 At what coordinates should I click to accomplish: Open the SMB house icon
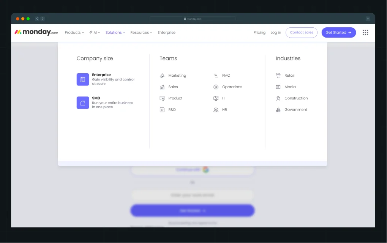tap(83, 103)
